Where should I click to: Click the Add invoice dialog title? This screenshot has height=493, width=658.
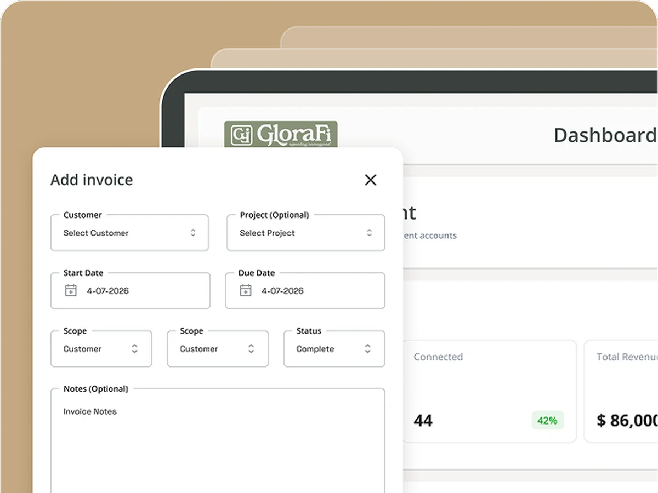click(x=92, y=180)
